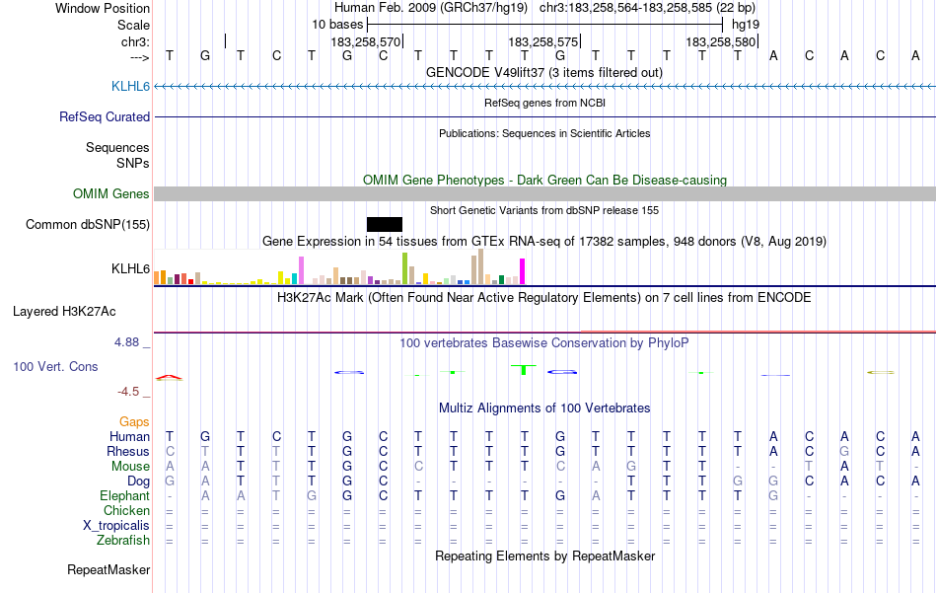This screenshot has width=937, height=593.
Task: Open Short Genetic Variants dbSNP 155 title
Action: 544,210
